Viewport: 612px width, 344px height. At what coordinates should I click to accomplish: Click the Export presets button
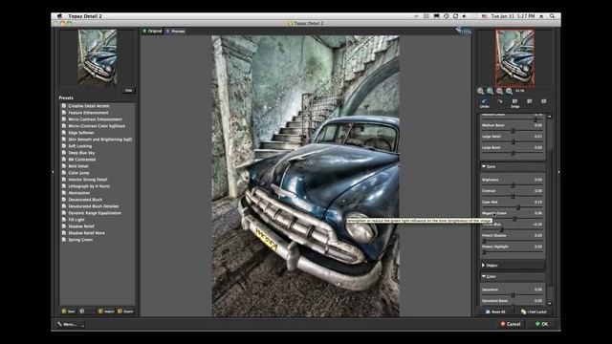pos(125,312)
